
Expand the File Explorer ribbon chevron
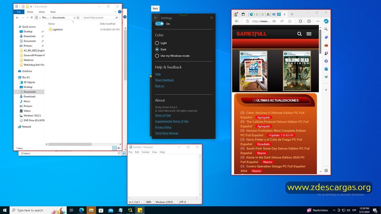(115, 12)
